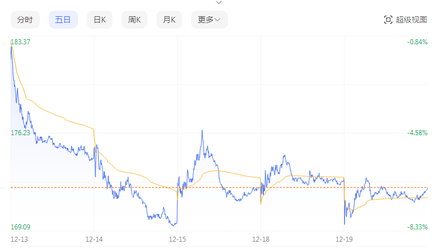The image size is (441, 249).
Task: Click the 12-14 date marker
Action: [94, 239]
